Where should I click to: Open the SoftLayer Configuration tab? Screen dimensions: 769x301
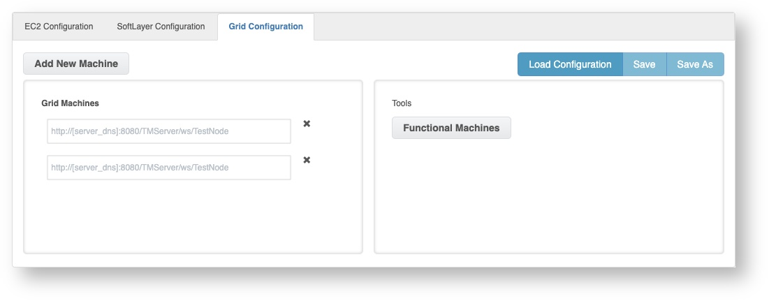pyautogui.click(x=161, y=27)
